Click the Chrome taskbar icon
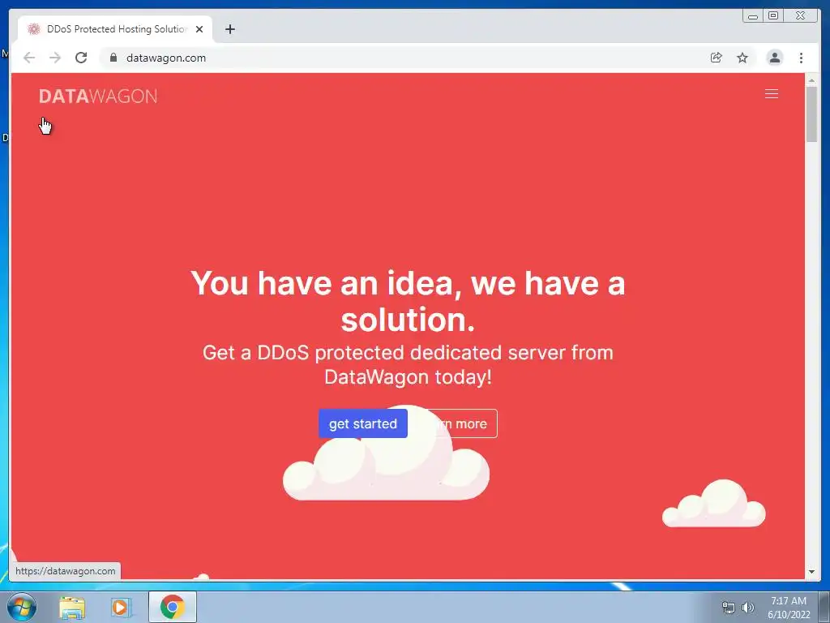Image resolution: width=830 pixels, height=623 pixels. 173,607
